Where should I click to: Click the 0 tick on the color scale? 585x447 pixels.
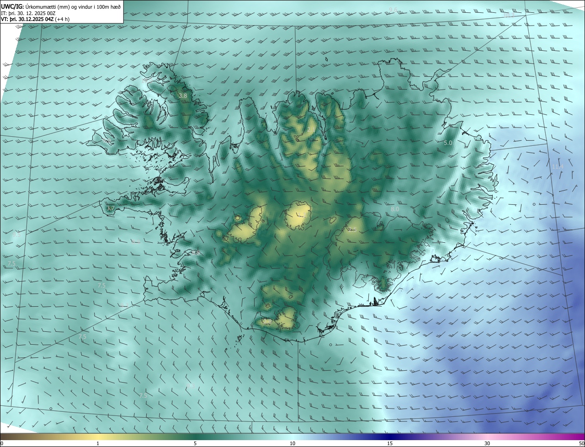[x=2, y=444]
